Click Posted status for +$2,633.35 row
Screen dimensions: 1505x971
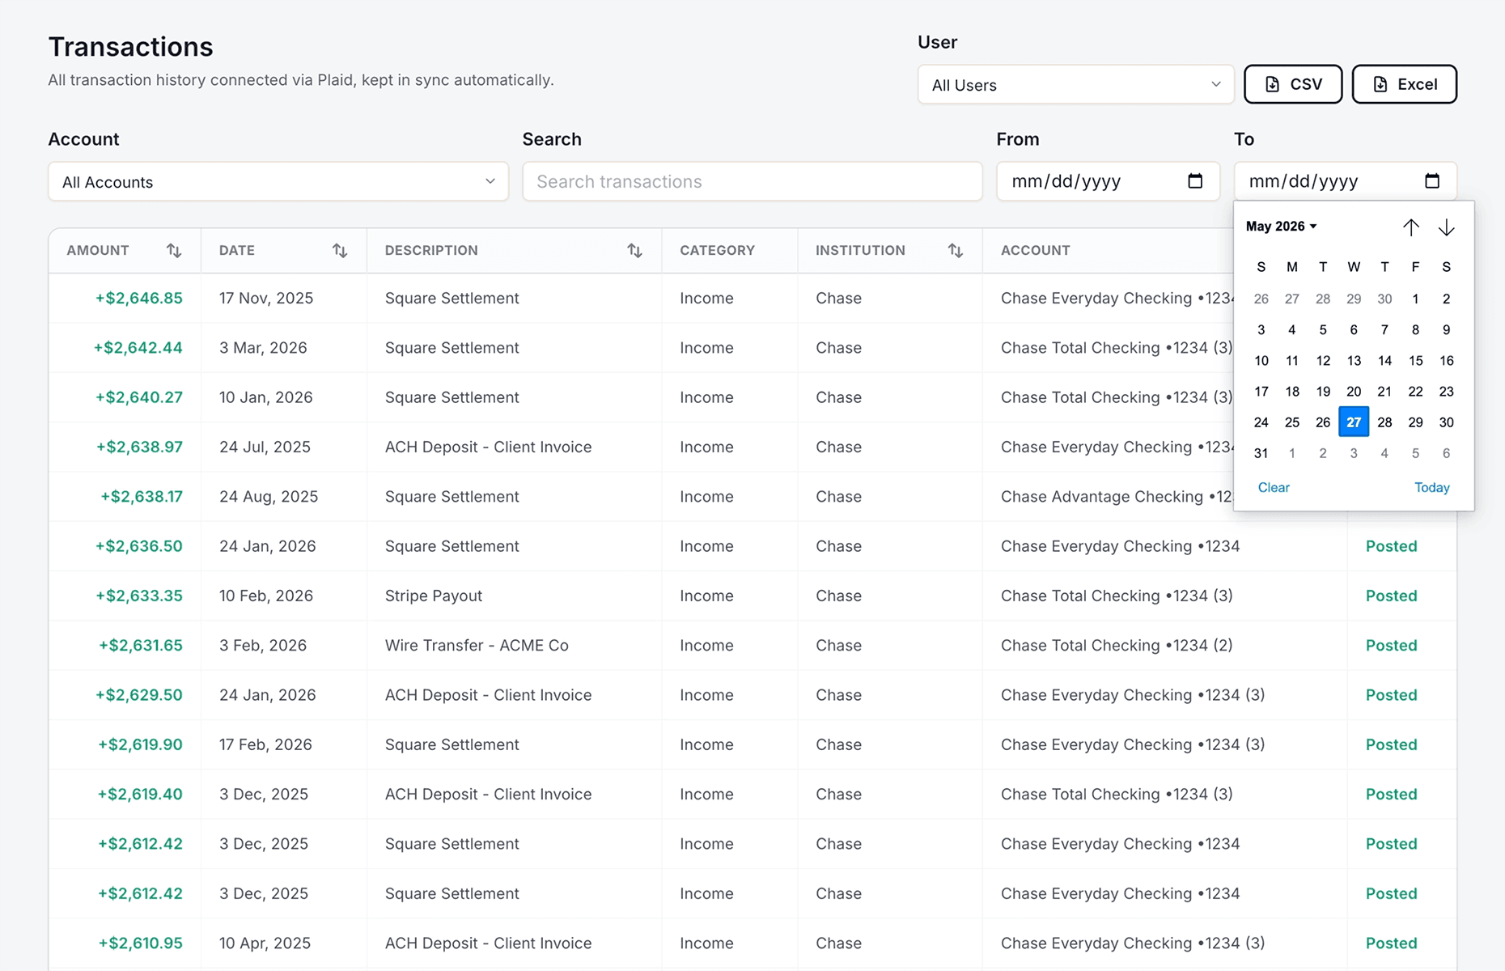1392,596
